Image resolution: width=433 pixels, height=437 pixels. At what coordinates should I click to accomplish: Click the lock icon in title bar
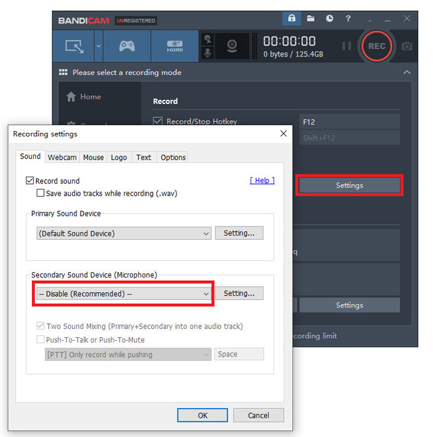292,19
